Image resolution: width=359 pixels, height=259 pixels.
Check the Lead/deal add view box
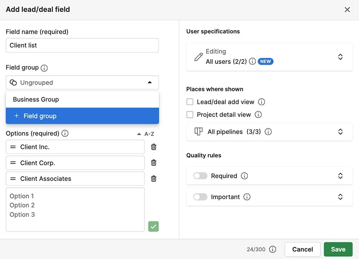tap(190, 102)
